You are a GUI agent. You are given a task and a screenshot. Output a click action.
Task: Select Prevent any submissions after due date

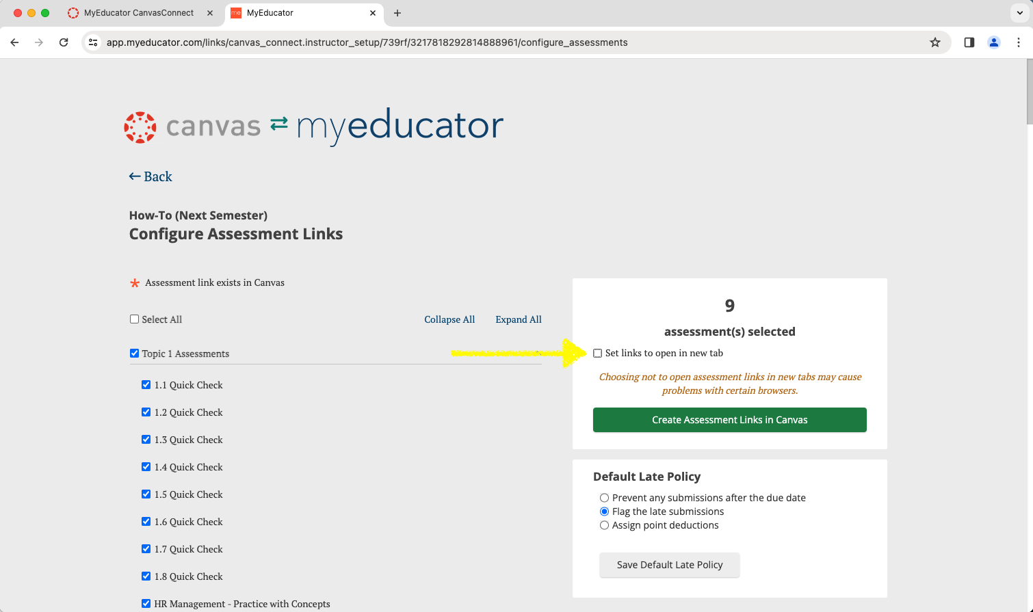coord(604,498)
